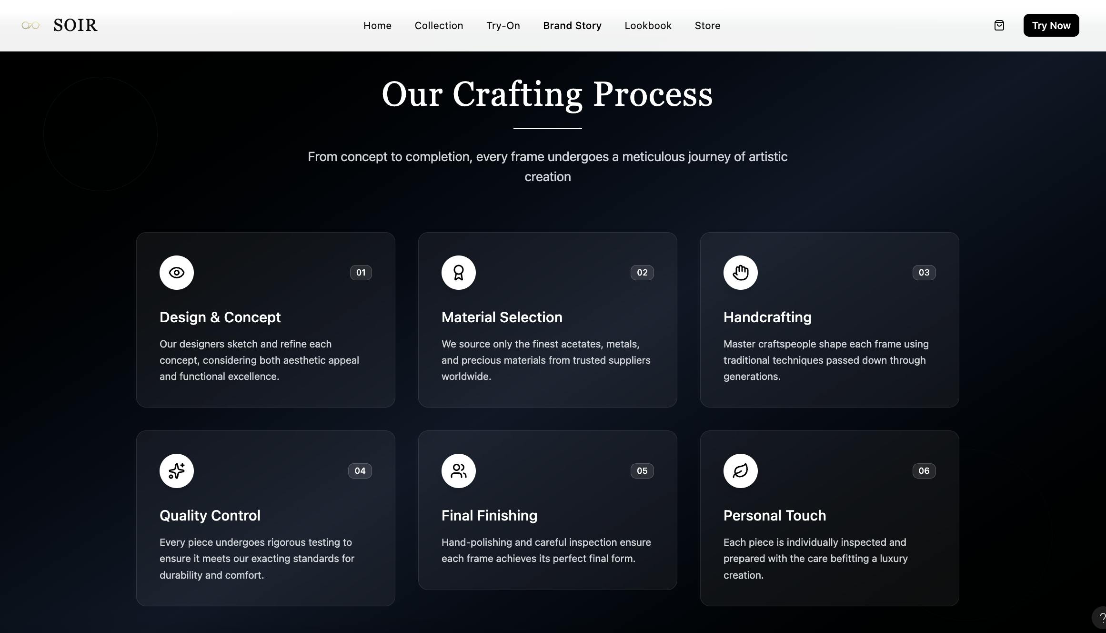Click the Handcrafting card title
Viewport: 1106px width, 633px height.
pos(767,317)
